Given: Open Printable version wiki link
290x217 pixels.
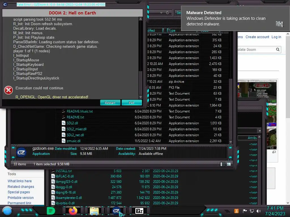Looking at the screenshot, I should point(21,198).
